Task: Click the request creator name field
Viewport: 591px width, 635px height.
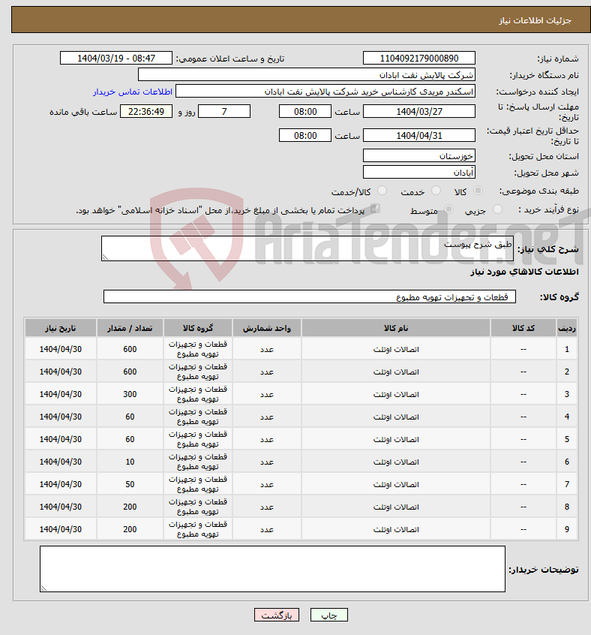Action: (325, 92)
